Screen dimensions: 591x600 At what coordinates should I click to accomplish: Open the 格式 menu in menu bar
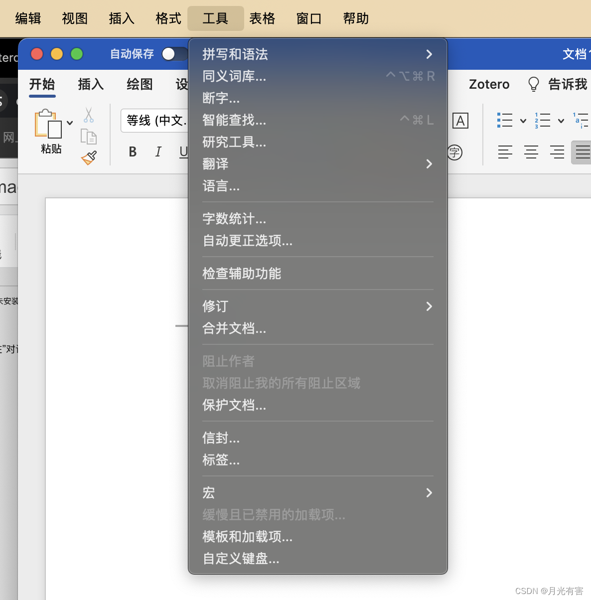[169, 18]
